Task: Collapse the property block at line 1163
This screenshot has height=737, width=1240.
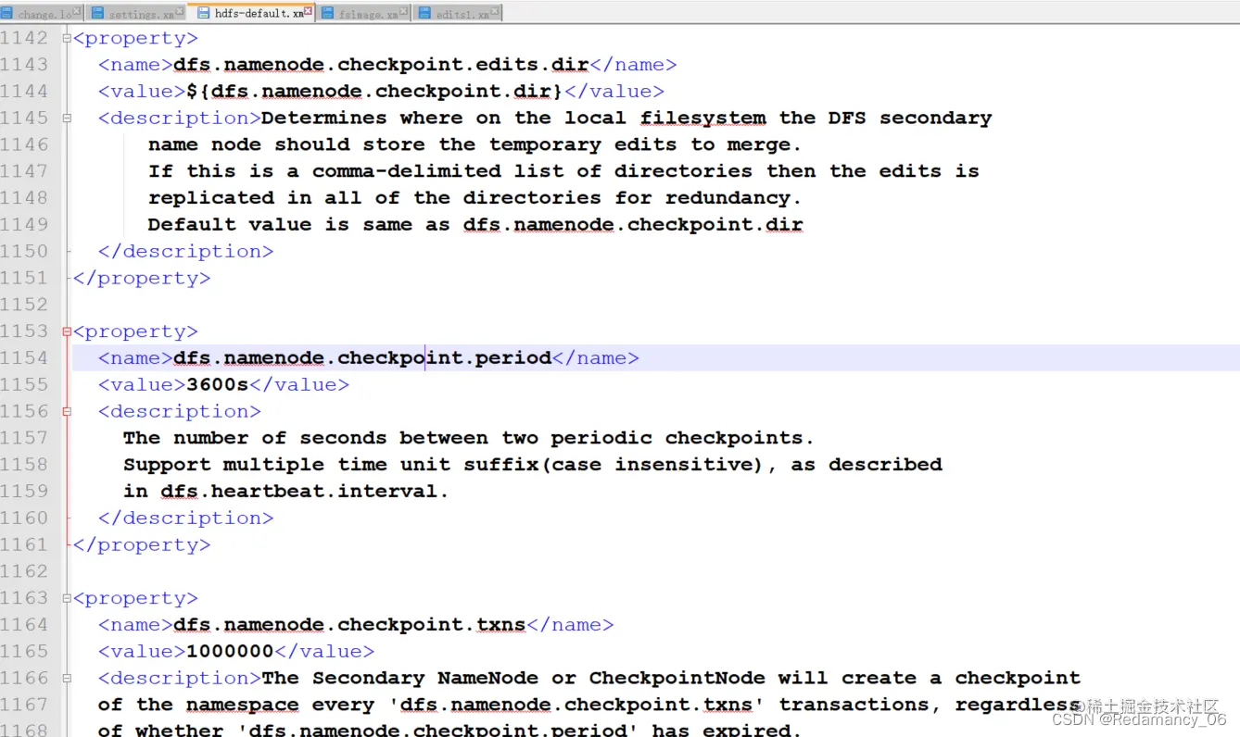Action: tap(67, 598)
